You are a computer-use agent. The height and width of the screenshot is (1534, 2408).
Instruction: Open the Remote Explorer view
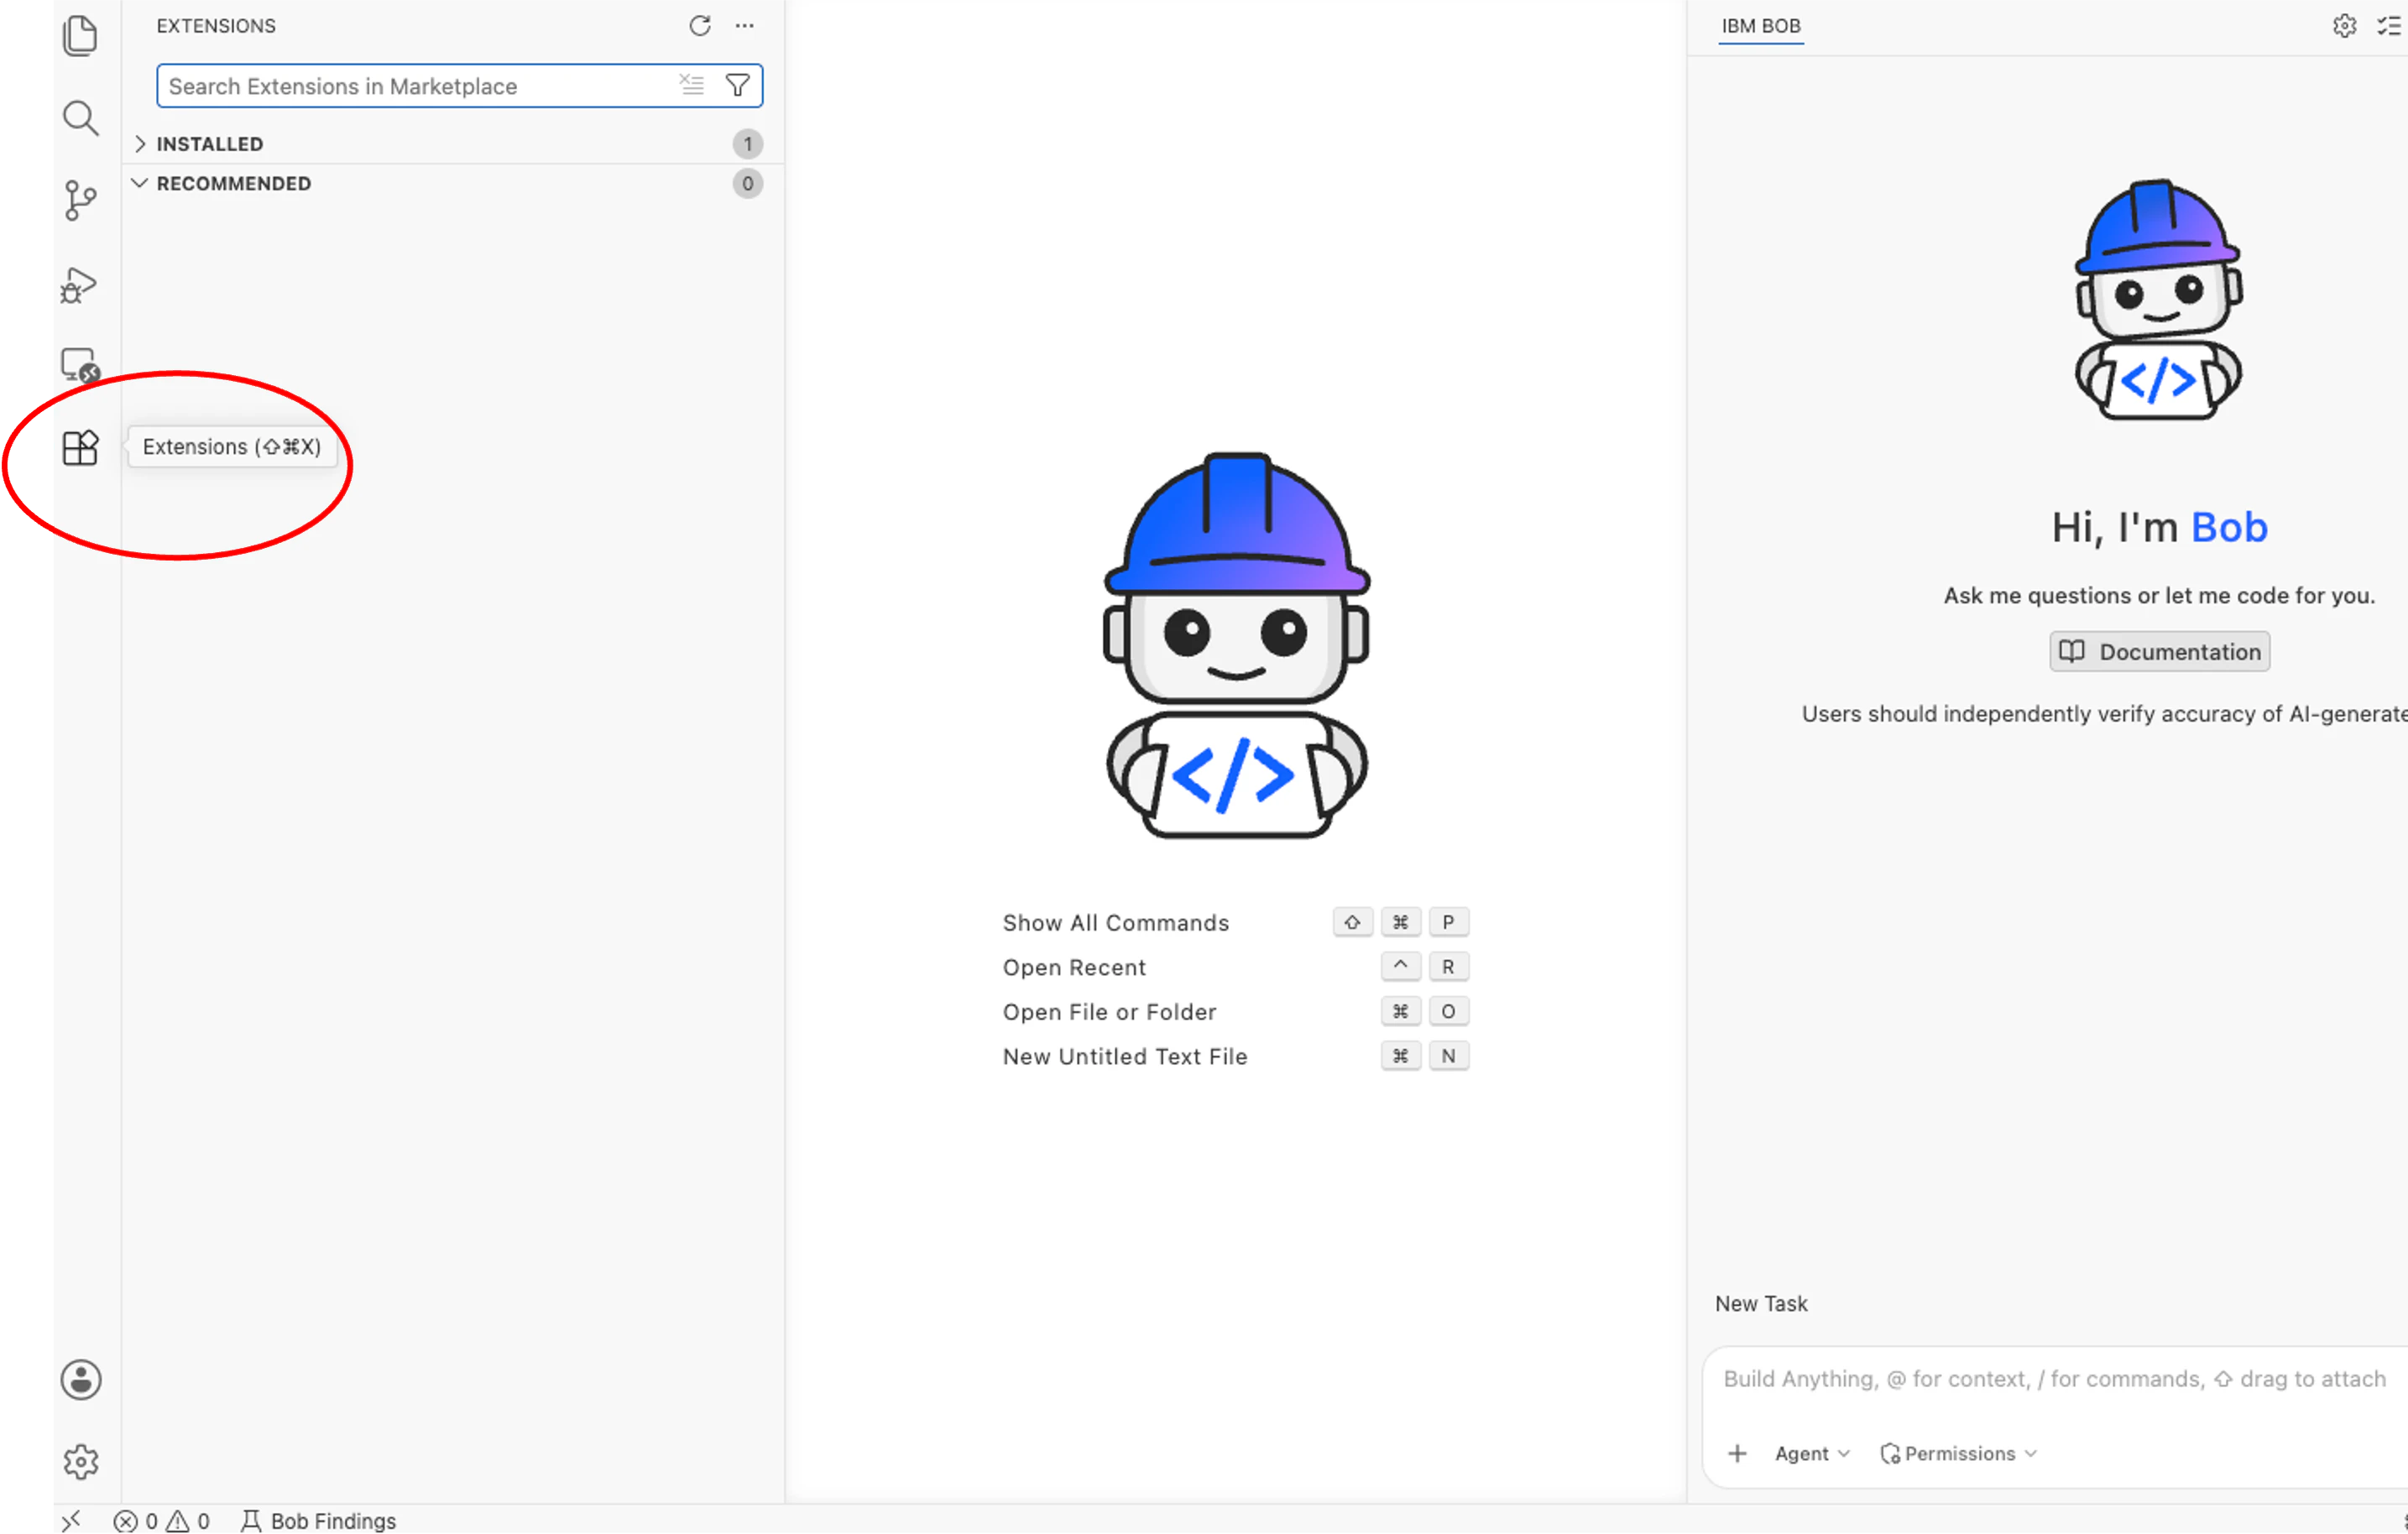click(x=80, y=366)
